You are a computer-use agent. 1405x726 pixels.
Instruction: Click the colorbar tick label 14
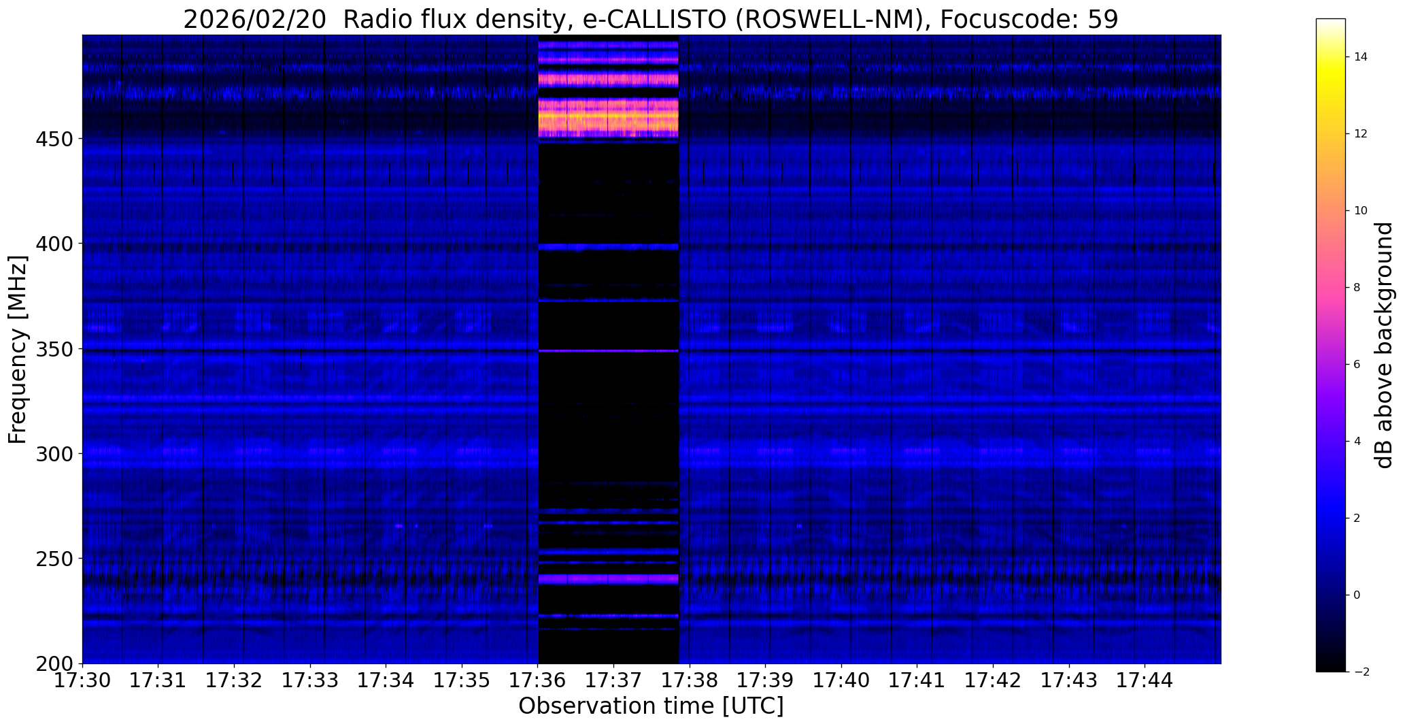[1361, 57]
